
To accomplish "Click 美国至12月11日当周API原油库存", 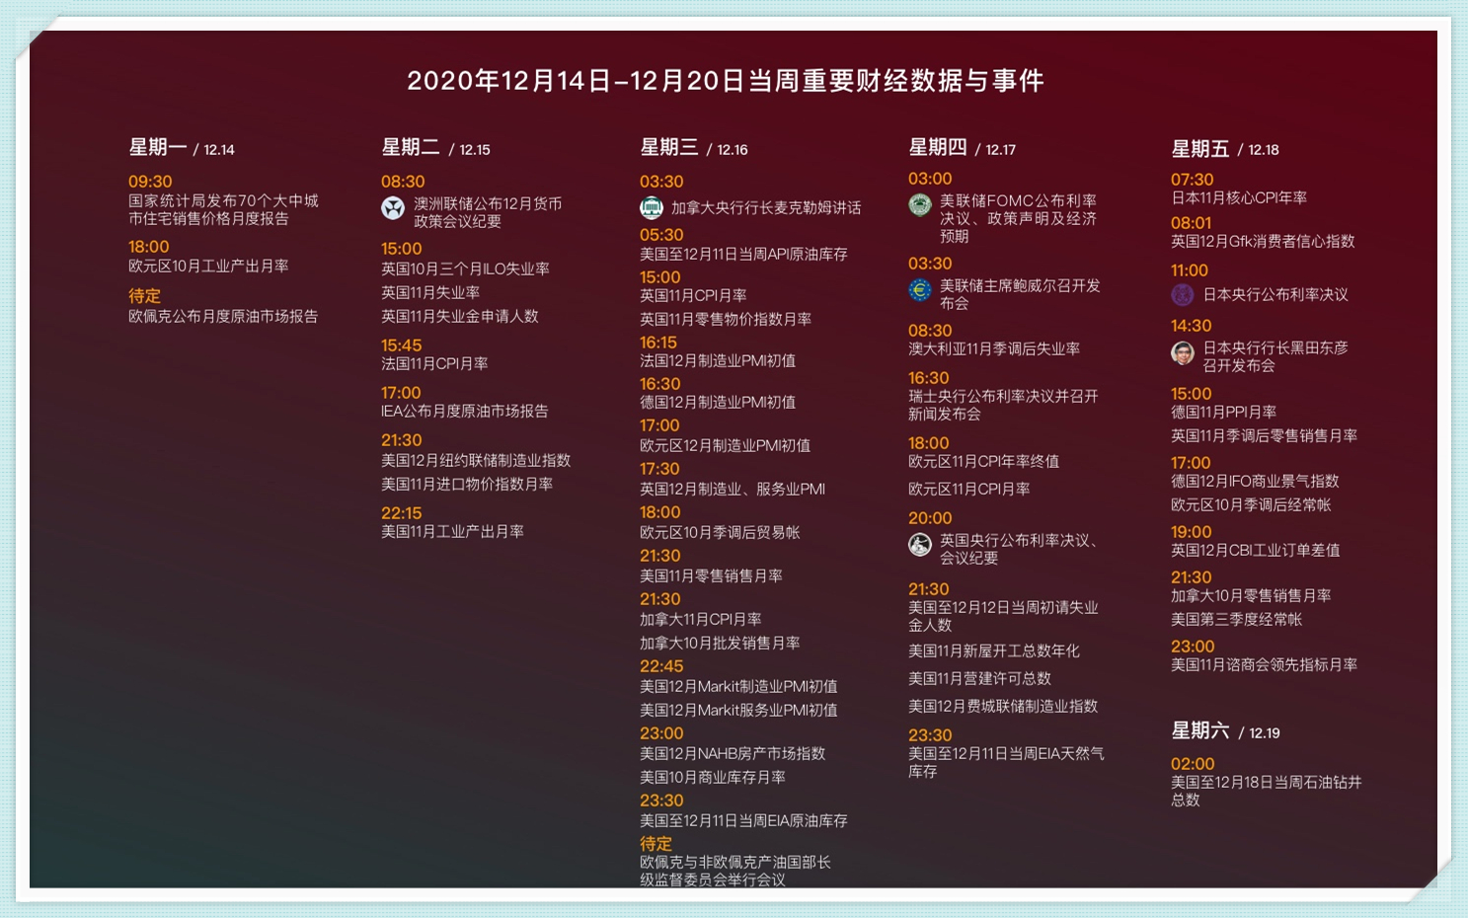I will point(743,254).
